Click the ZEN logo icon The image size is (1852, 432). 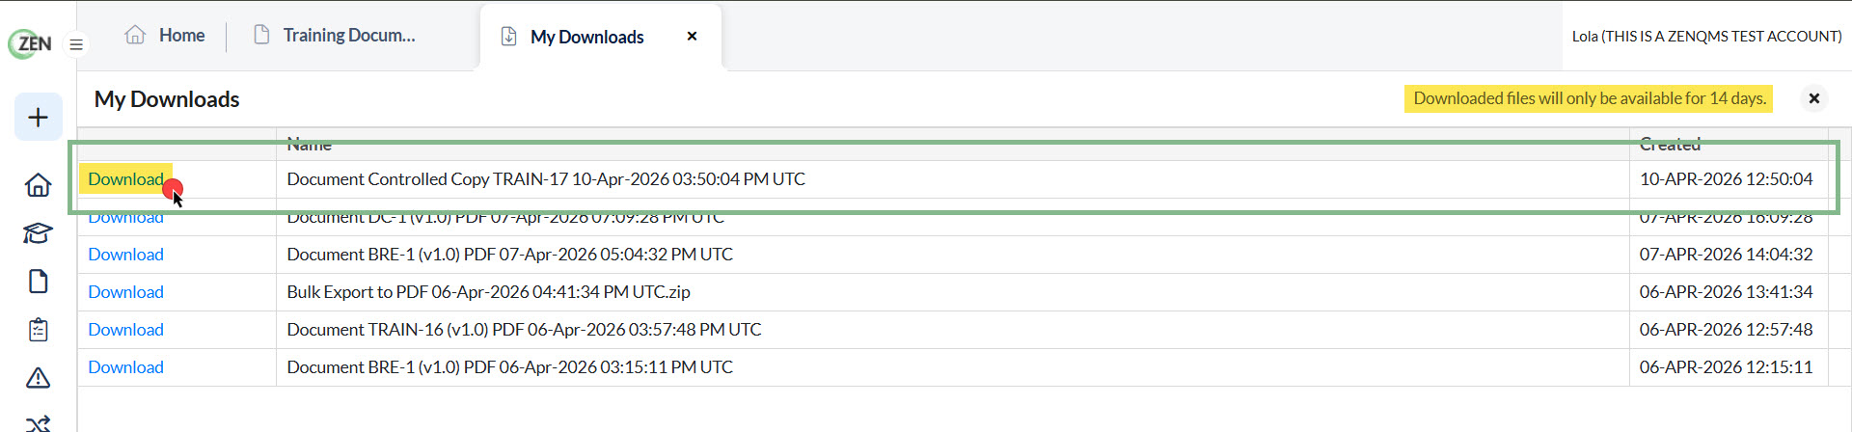point(30,43)
